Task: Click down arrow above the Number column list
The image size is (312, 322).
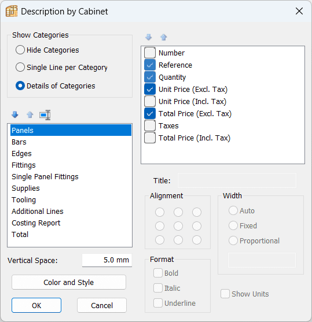Action: tap(149, 37)
